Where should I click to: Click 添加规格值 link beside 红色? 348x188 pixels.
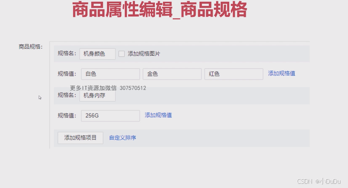coord(282,74)
